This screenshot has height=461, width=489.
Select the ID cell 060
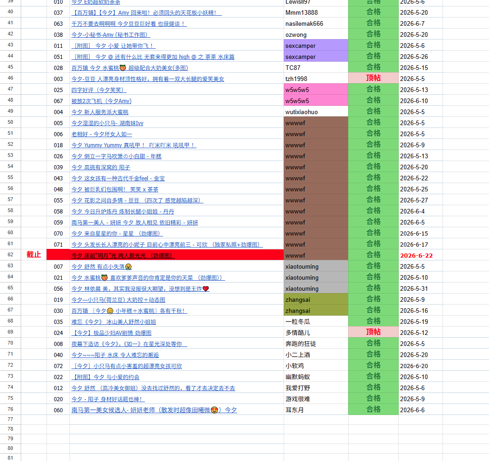(58, 410)
